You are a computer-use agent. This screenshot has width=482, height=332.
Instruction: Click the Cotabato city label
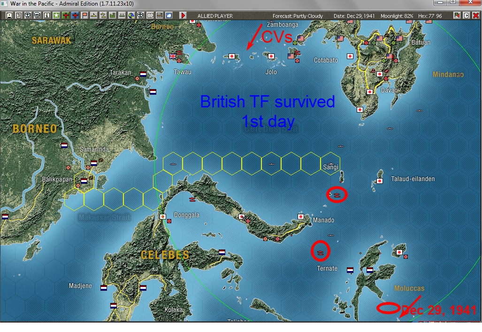pyautogui.click(x=326, y=60)
